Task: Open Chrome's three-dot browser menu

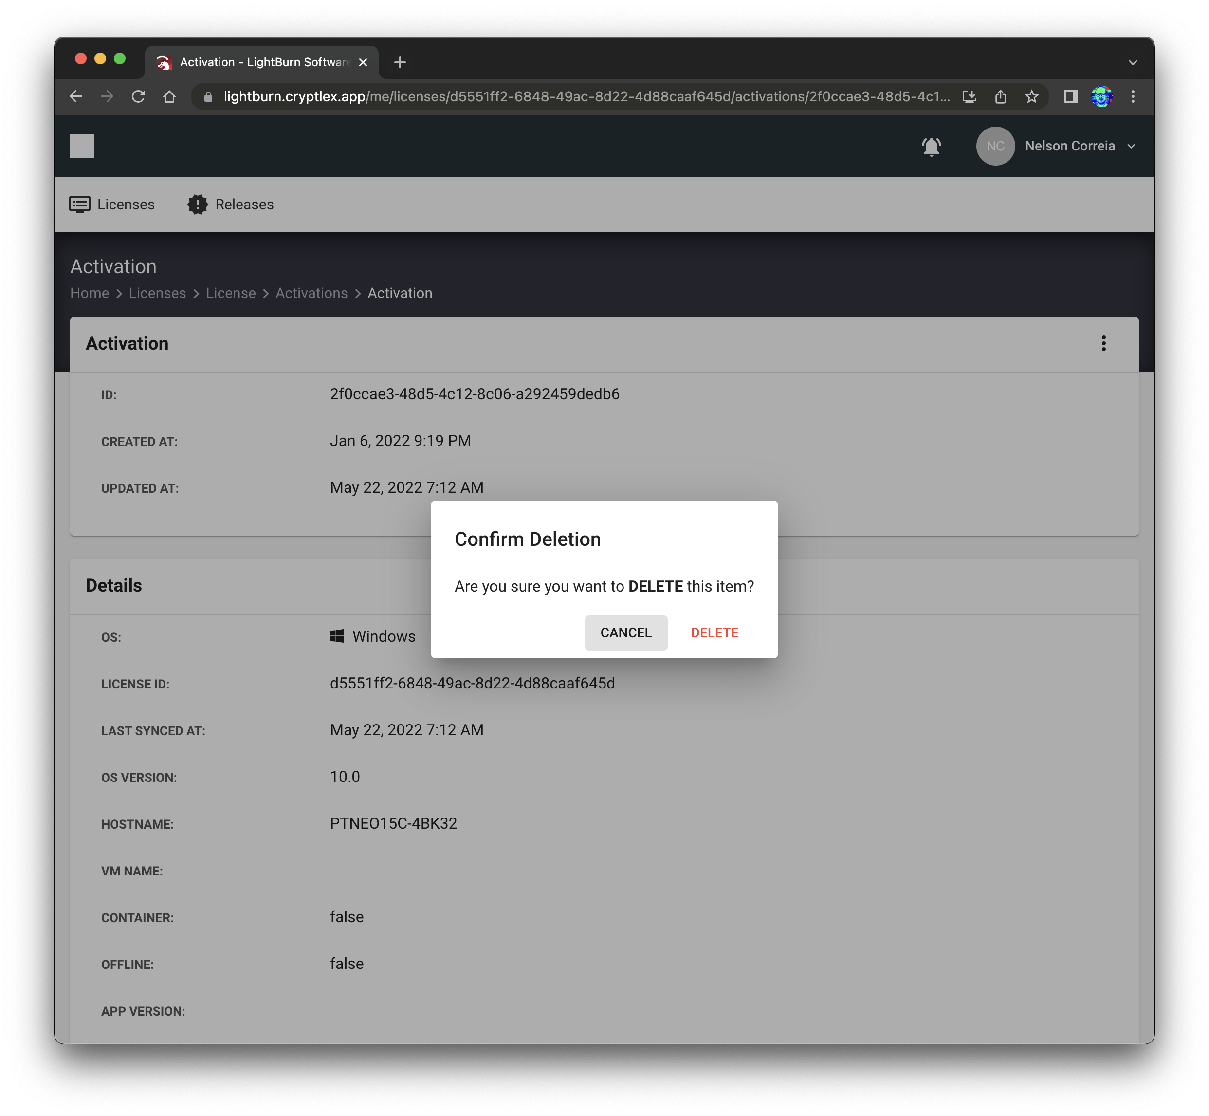Action: coord(1134,96)
